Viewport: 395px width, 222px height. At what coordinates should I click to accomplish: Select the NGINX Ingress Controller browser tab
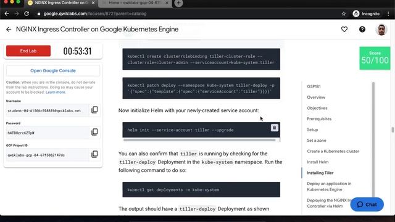(61, 3)
